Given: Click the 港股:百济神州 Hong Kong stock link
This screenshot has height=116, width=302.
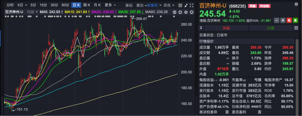Looking at the screenshot, I should pyautogui.click(x=210, y=20).
